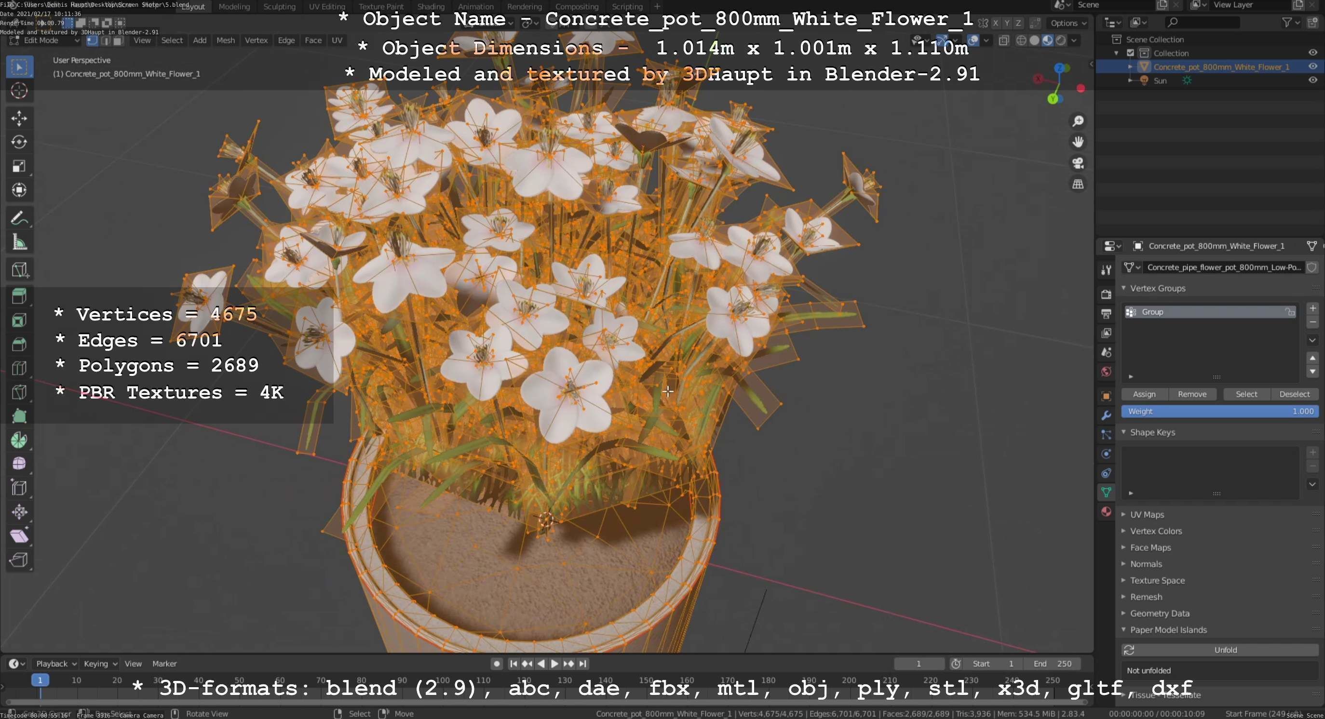Select the Poly Build tool
The height and width of the screenshot is (719, 1325).
19,416
